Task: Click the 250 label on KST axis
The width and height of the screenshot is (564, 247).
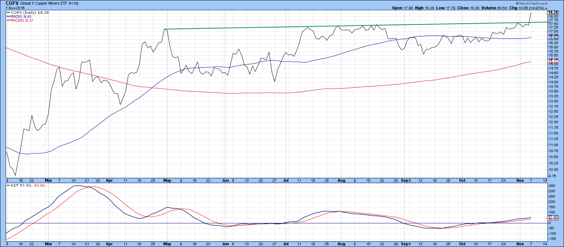Action: (x=552, y=197)
